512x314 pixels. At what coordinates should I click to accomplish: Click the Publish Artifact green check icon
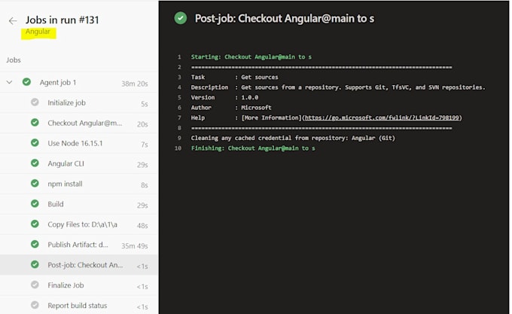[35, 244]
